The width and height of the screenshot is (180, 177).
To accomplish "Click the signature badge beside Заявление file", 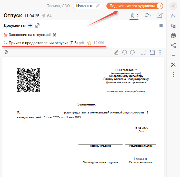I will (54, 35).
